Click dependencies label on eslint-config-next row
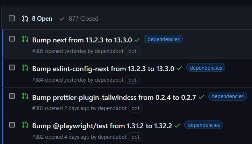 [x=206, y=68]
